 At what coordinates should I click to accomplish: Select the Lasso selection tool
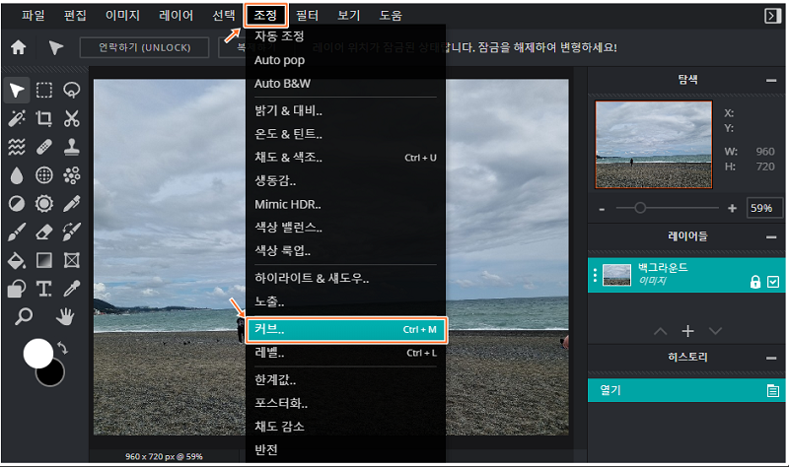72,91
